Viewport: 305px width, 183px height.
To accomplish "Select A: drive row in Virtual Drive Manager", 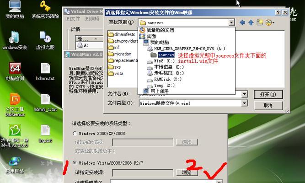I will click(x=90, y=45).
